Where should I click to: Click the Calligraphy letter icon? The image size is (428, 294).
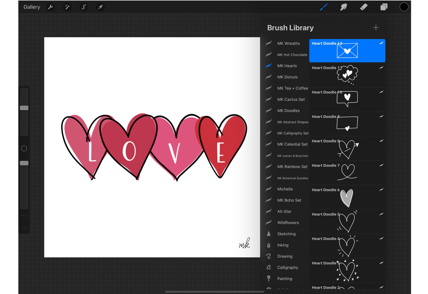(269, 267)
